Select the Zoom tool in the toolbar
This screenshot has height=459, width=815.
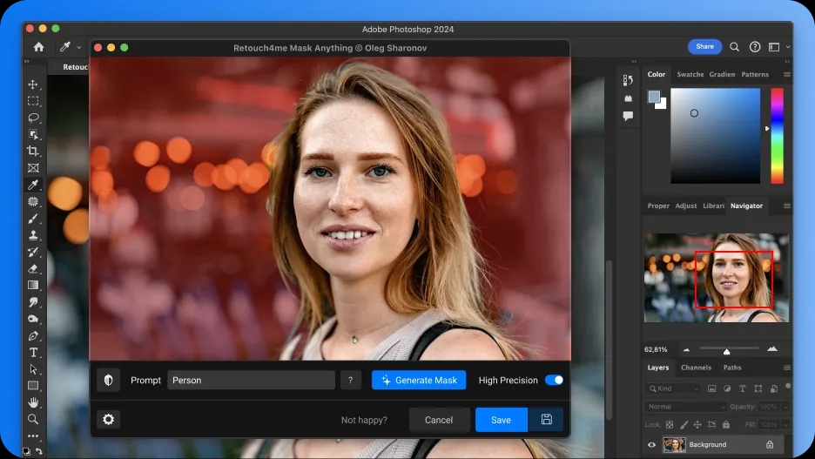point(33,419)
